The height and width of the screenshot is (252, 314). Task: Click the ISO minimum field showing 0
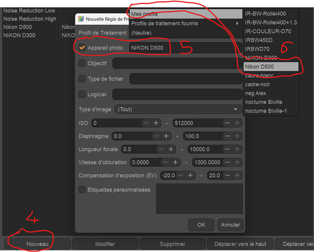tap(116, 123)
